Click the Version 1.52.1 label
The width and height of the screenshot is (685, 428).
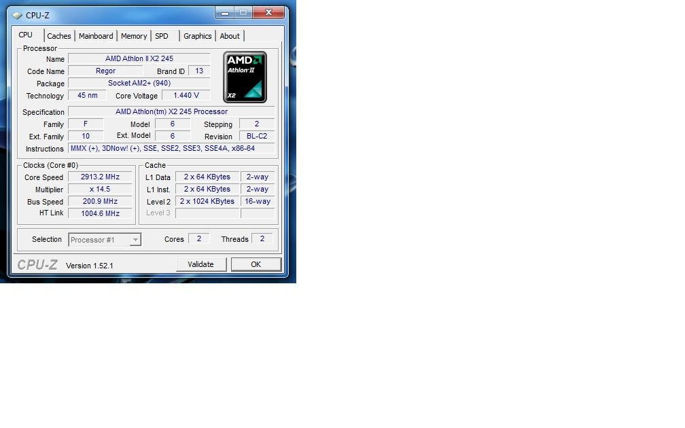(90, 266)
